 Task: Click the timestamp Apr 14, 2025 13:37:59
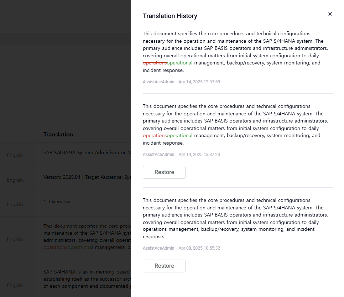(199, 82)
